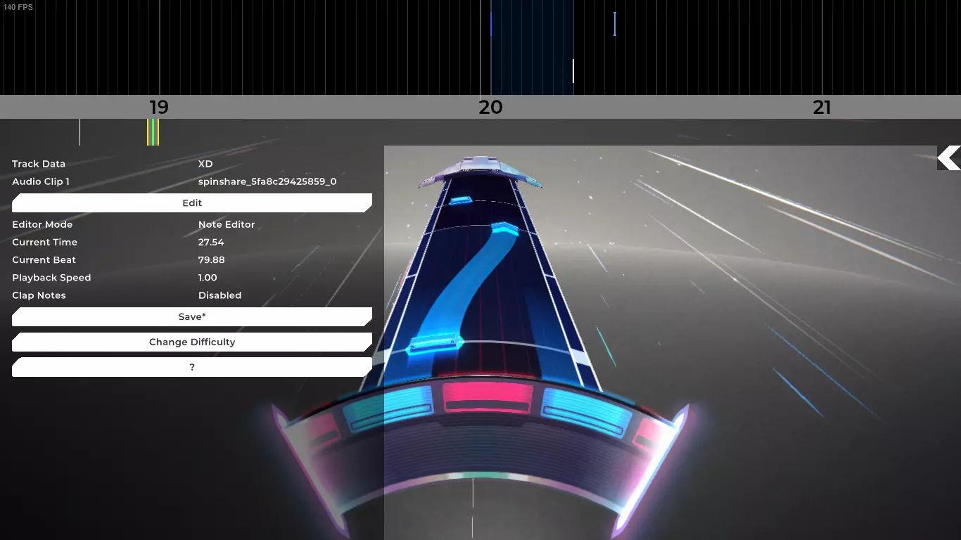
Task: Open help with the question mark button
Action: 192,367
